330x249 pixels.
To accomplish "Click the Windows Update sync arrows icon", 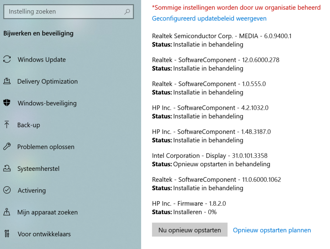I will tap(7, 59).
